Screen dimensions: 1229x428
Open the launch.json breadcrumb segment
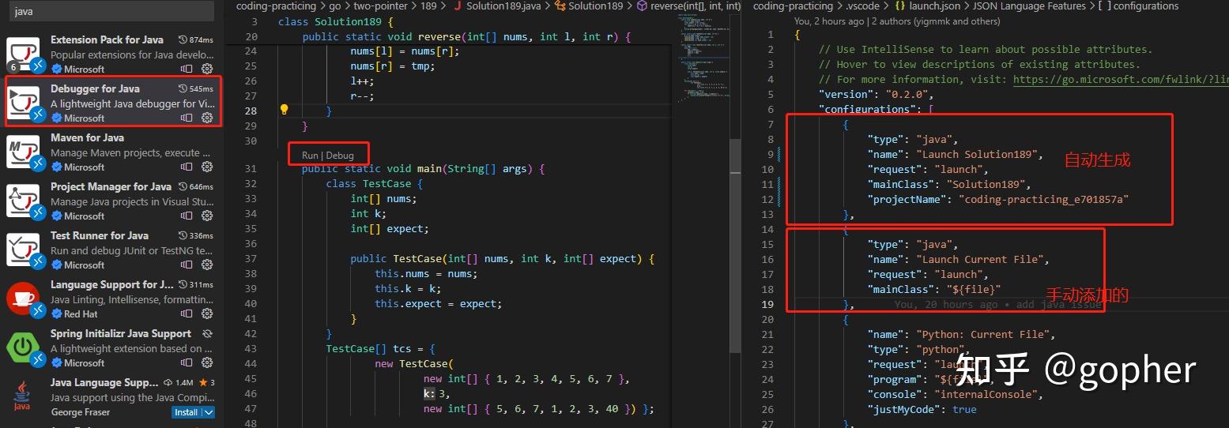926,6
